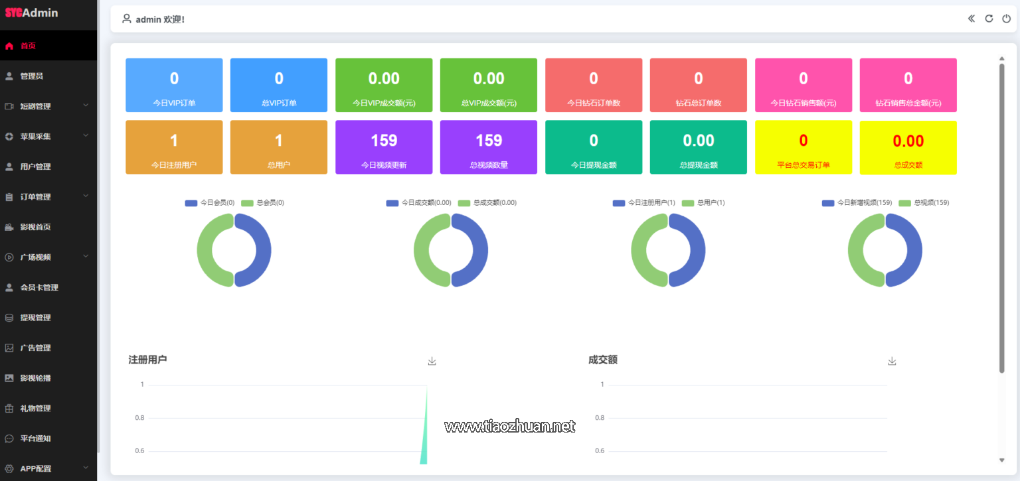The width and height of the screenshot is (1020, 481).
Task: Click the 平台通知 chat bubble icon
Action: tap(9, 439)
